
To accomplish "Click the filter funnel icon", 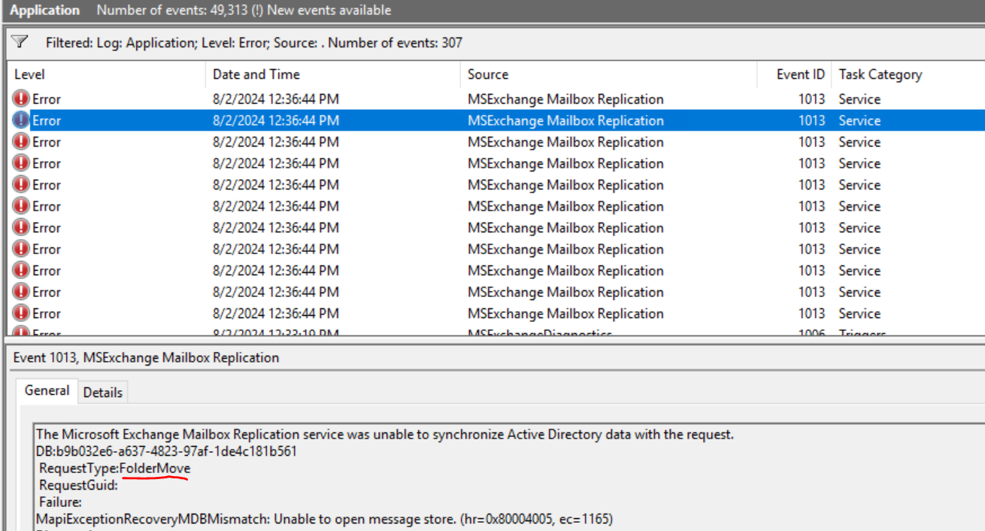I will pyautogui.click(x=20, y=42).
